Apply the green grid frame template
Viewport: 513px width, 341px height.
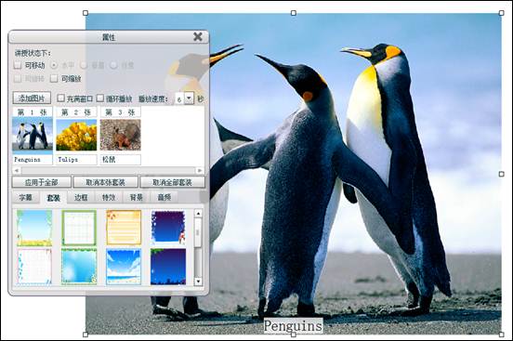tap(79, 228)
